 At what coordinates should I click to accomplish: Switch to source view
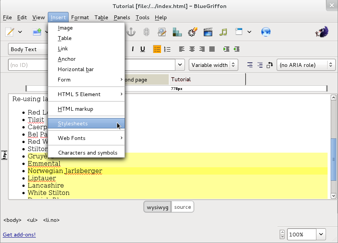point(182,207)
